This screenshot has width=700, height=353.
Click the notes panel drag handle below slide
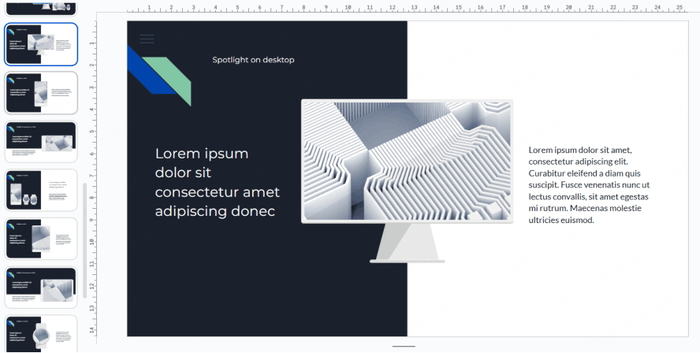click(404, 346)
